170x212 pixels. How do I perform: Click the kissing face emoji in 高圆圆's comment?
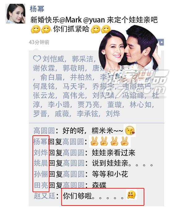[x=130, y=130]
